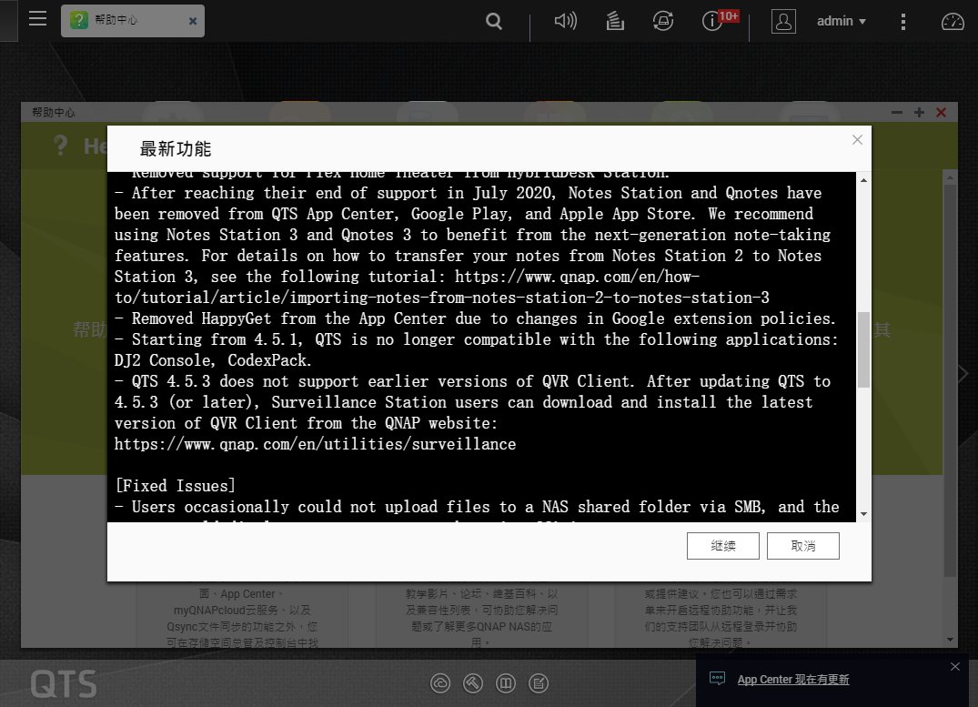Maximize the 帮助中心 window

coord(919,112)
